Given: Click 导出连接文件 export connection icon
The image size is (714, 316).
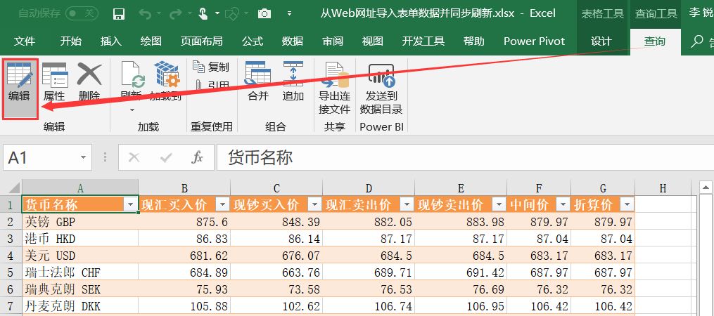Looking at the screenshot, I should 334,74.
